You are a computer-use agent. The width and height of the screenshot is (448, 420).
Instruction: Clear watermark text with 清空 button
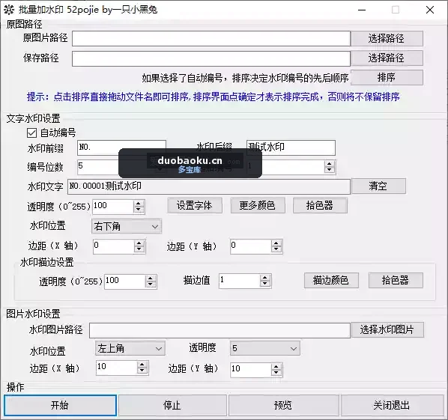pyautogui.click(x=378, y=186)
